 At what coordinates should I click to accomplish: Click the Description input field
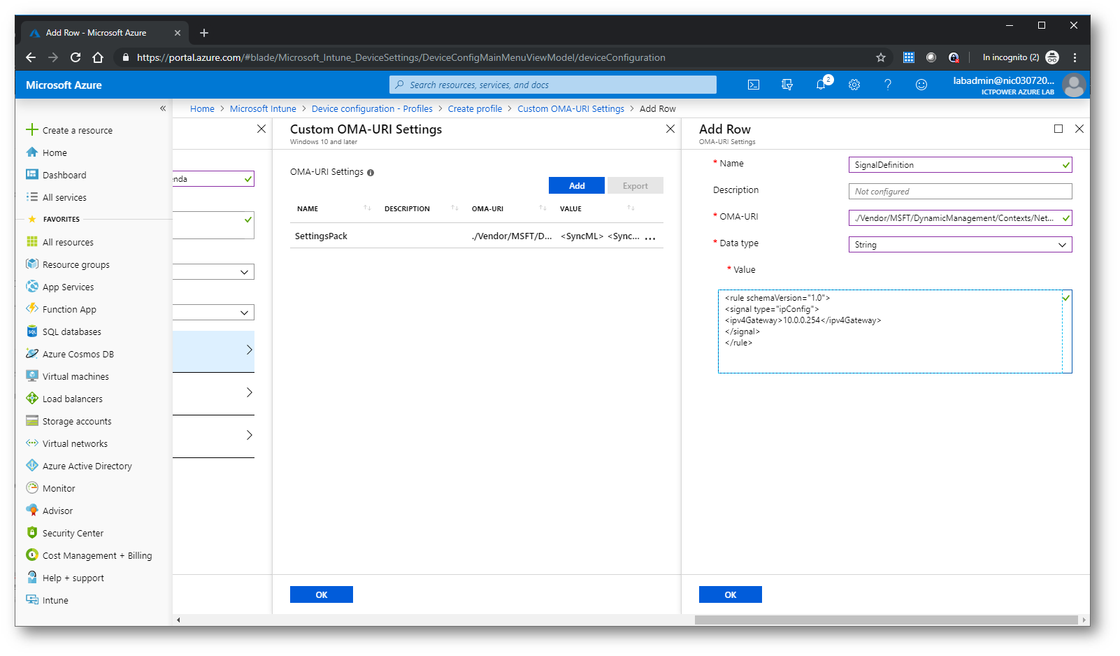click(959, 192)
